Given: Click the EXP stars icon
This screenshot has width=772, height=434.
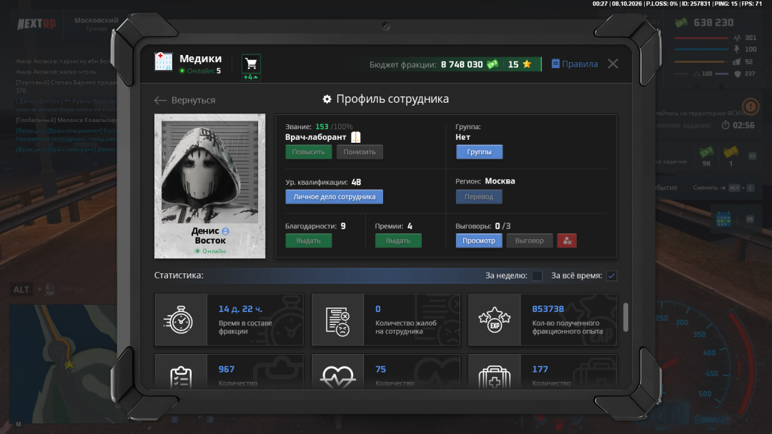Looking at the screenshot, I should pos(495,320).
